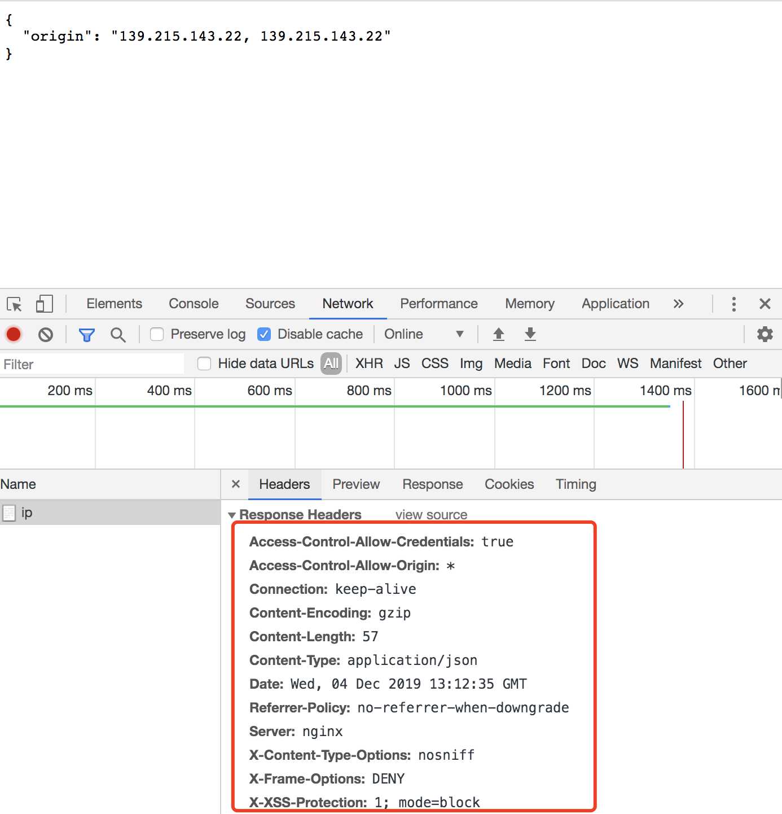Switch to the Console tab
782x814 pixels.
(x=194, y=304)
